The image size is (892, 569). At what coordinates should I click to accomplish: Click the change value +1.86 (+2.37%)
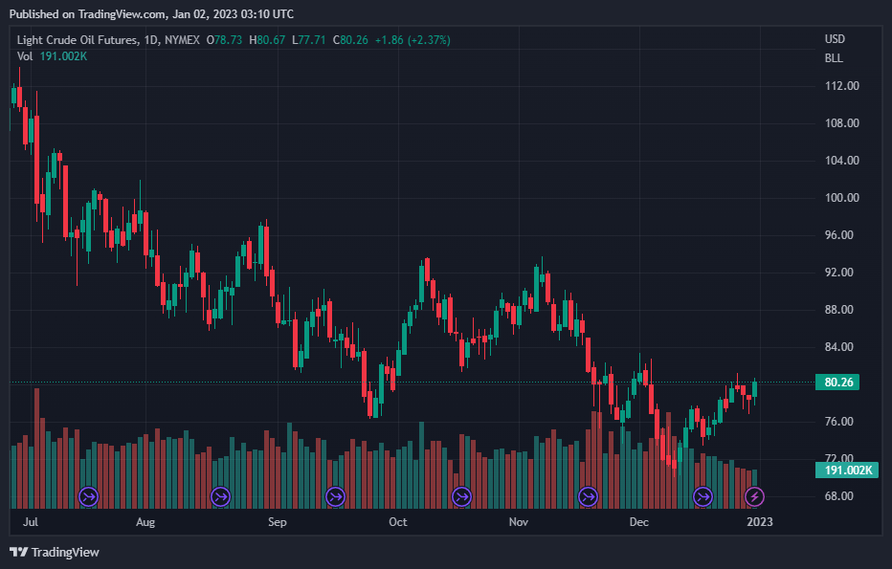tap(413, 40)
